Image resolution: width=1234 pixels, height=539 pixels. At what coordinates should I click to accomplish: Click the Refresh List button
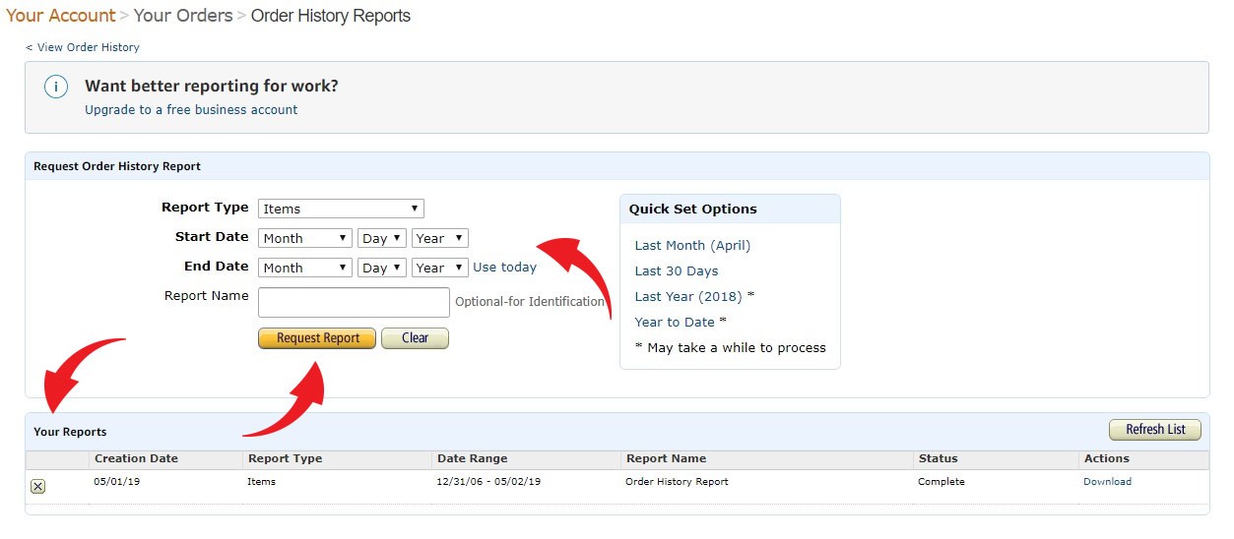tap(1155, 430)
